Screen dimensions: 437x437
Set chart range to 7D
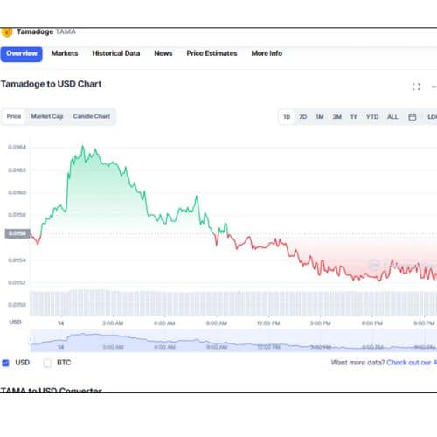[x=302, y=117]
